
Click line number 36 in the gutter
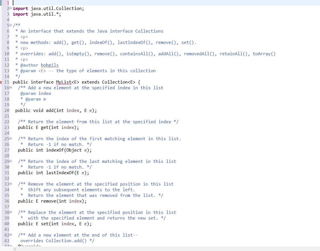coord(6,201)
